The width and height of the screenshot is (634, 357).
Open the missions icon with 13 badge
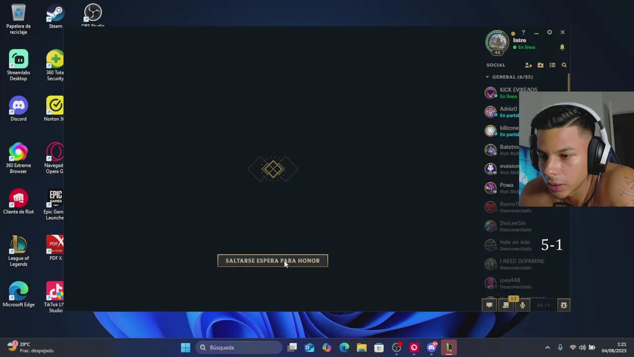coord(506,305)
